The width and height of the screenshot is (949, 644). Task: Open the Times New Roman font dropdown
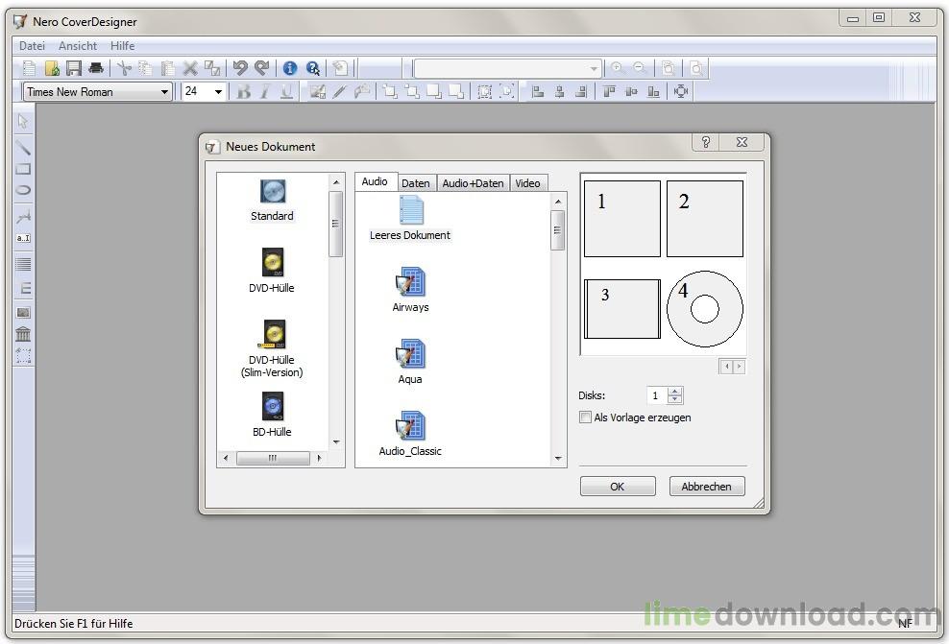coord(165,92)
